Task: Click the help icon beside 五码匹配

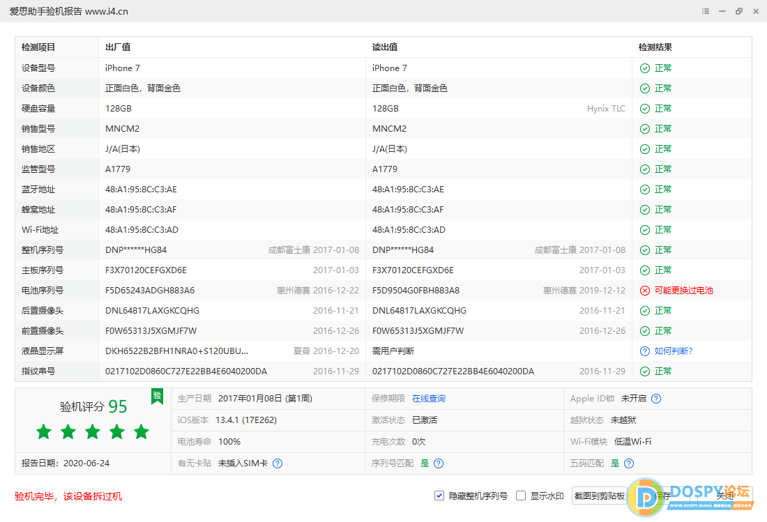Action: [629, 463]
